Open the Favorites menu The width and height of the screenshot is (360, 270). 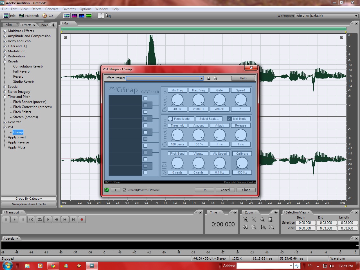click(69, 9)
